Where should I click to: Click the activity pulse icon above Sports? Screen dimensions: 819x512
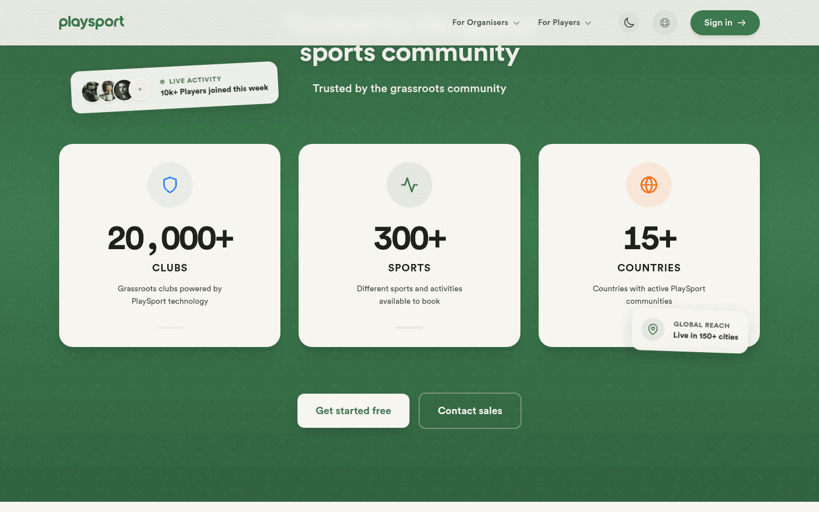(x=409, y=185)
